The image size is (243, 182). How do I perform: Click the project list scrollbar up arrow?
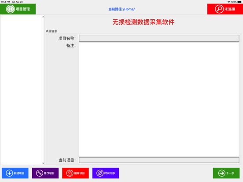[43, 16]
